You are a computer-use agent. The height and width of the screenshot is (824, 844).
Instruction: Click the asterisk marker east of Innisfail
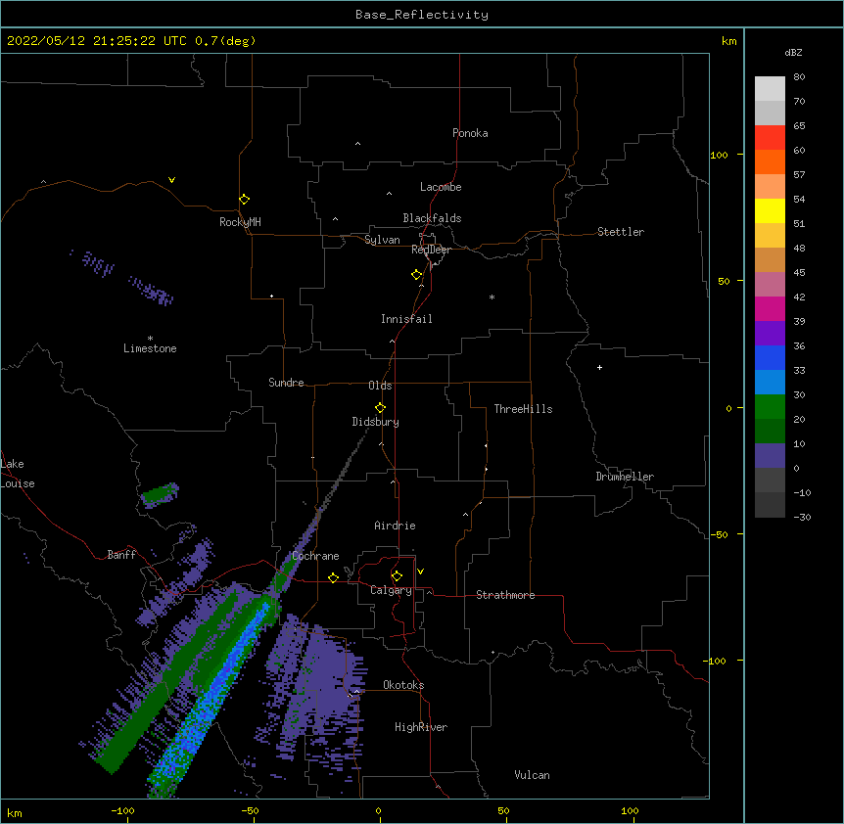point(492,297)
